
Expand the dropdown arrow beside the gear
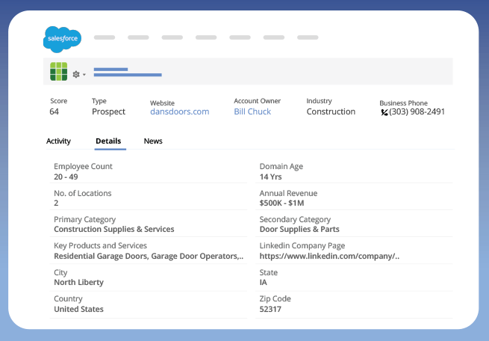[x=84, y=75]
